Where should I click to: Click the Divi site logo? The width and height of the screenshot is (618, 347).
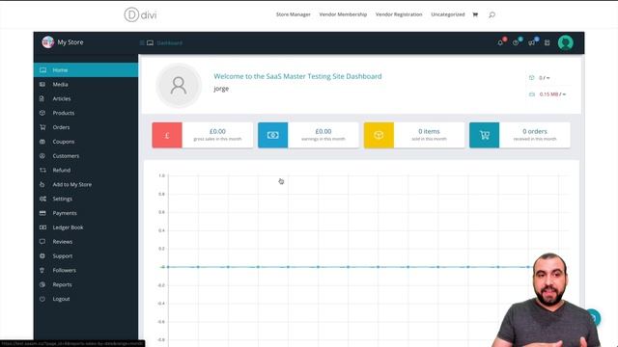point(140,15)
